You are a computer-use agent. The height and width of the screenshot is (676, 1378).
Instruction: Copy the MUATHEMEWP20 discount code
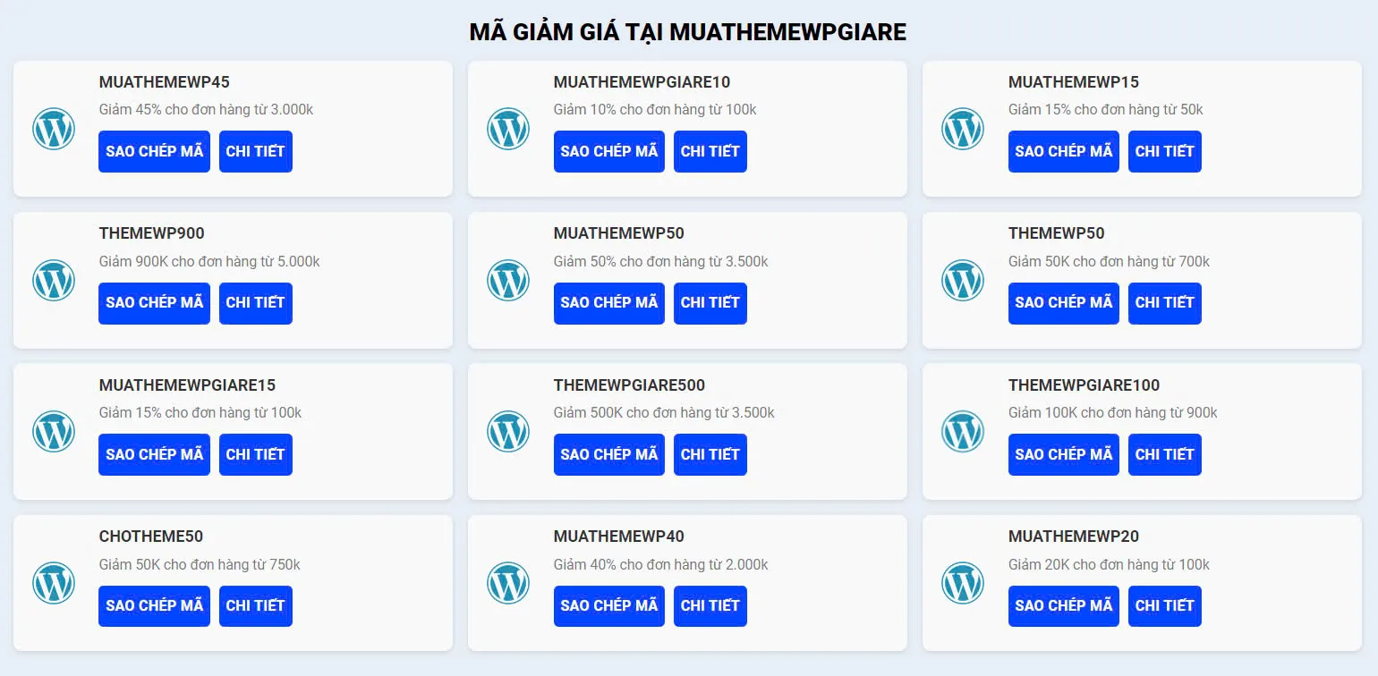1063,605
